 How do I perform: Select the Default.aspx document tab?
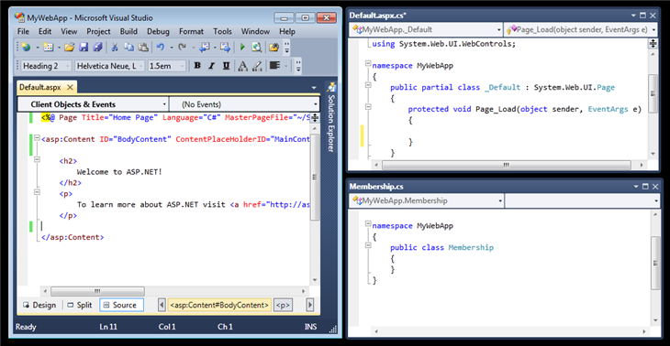[x=40, y=87]
